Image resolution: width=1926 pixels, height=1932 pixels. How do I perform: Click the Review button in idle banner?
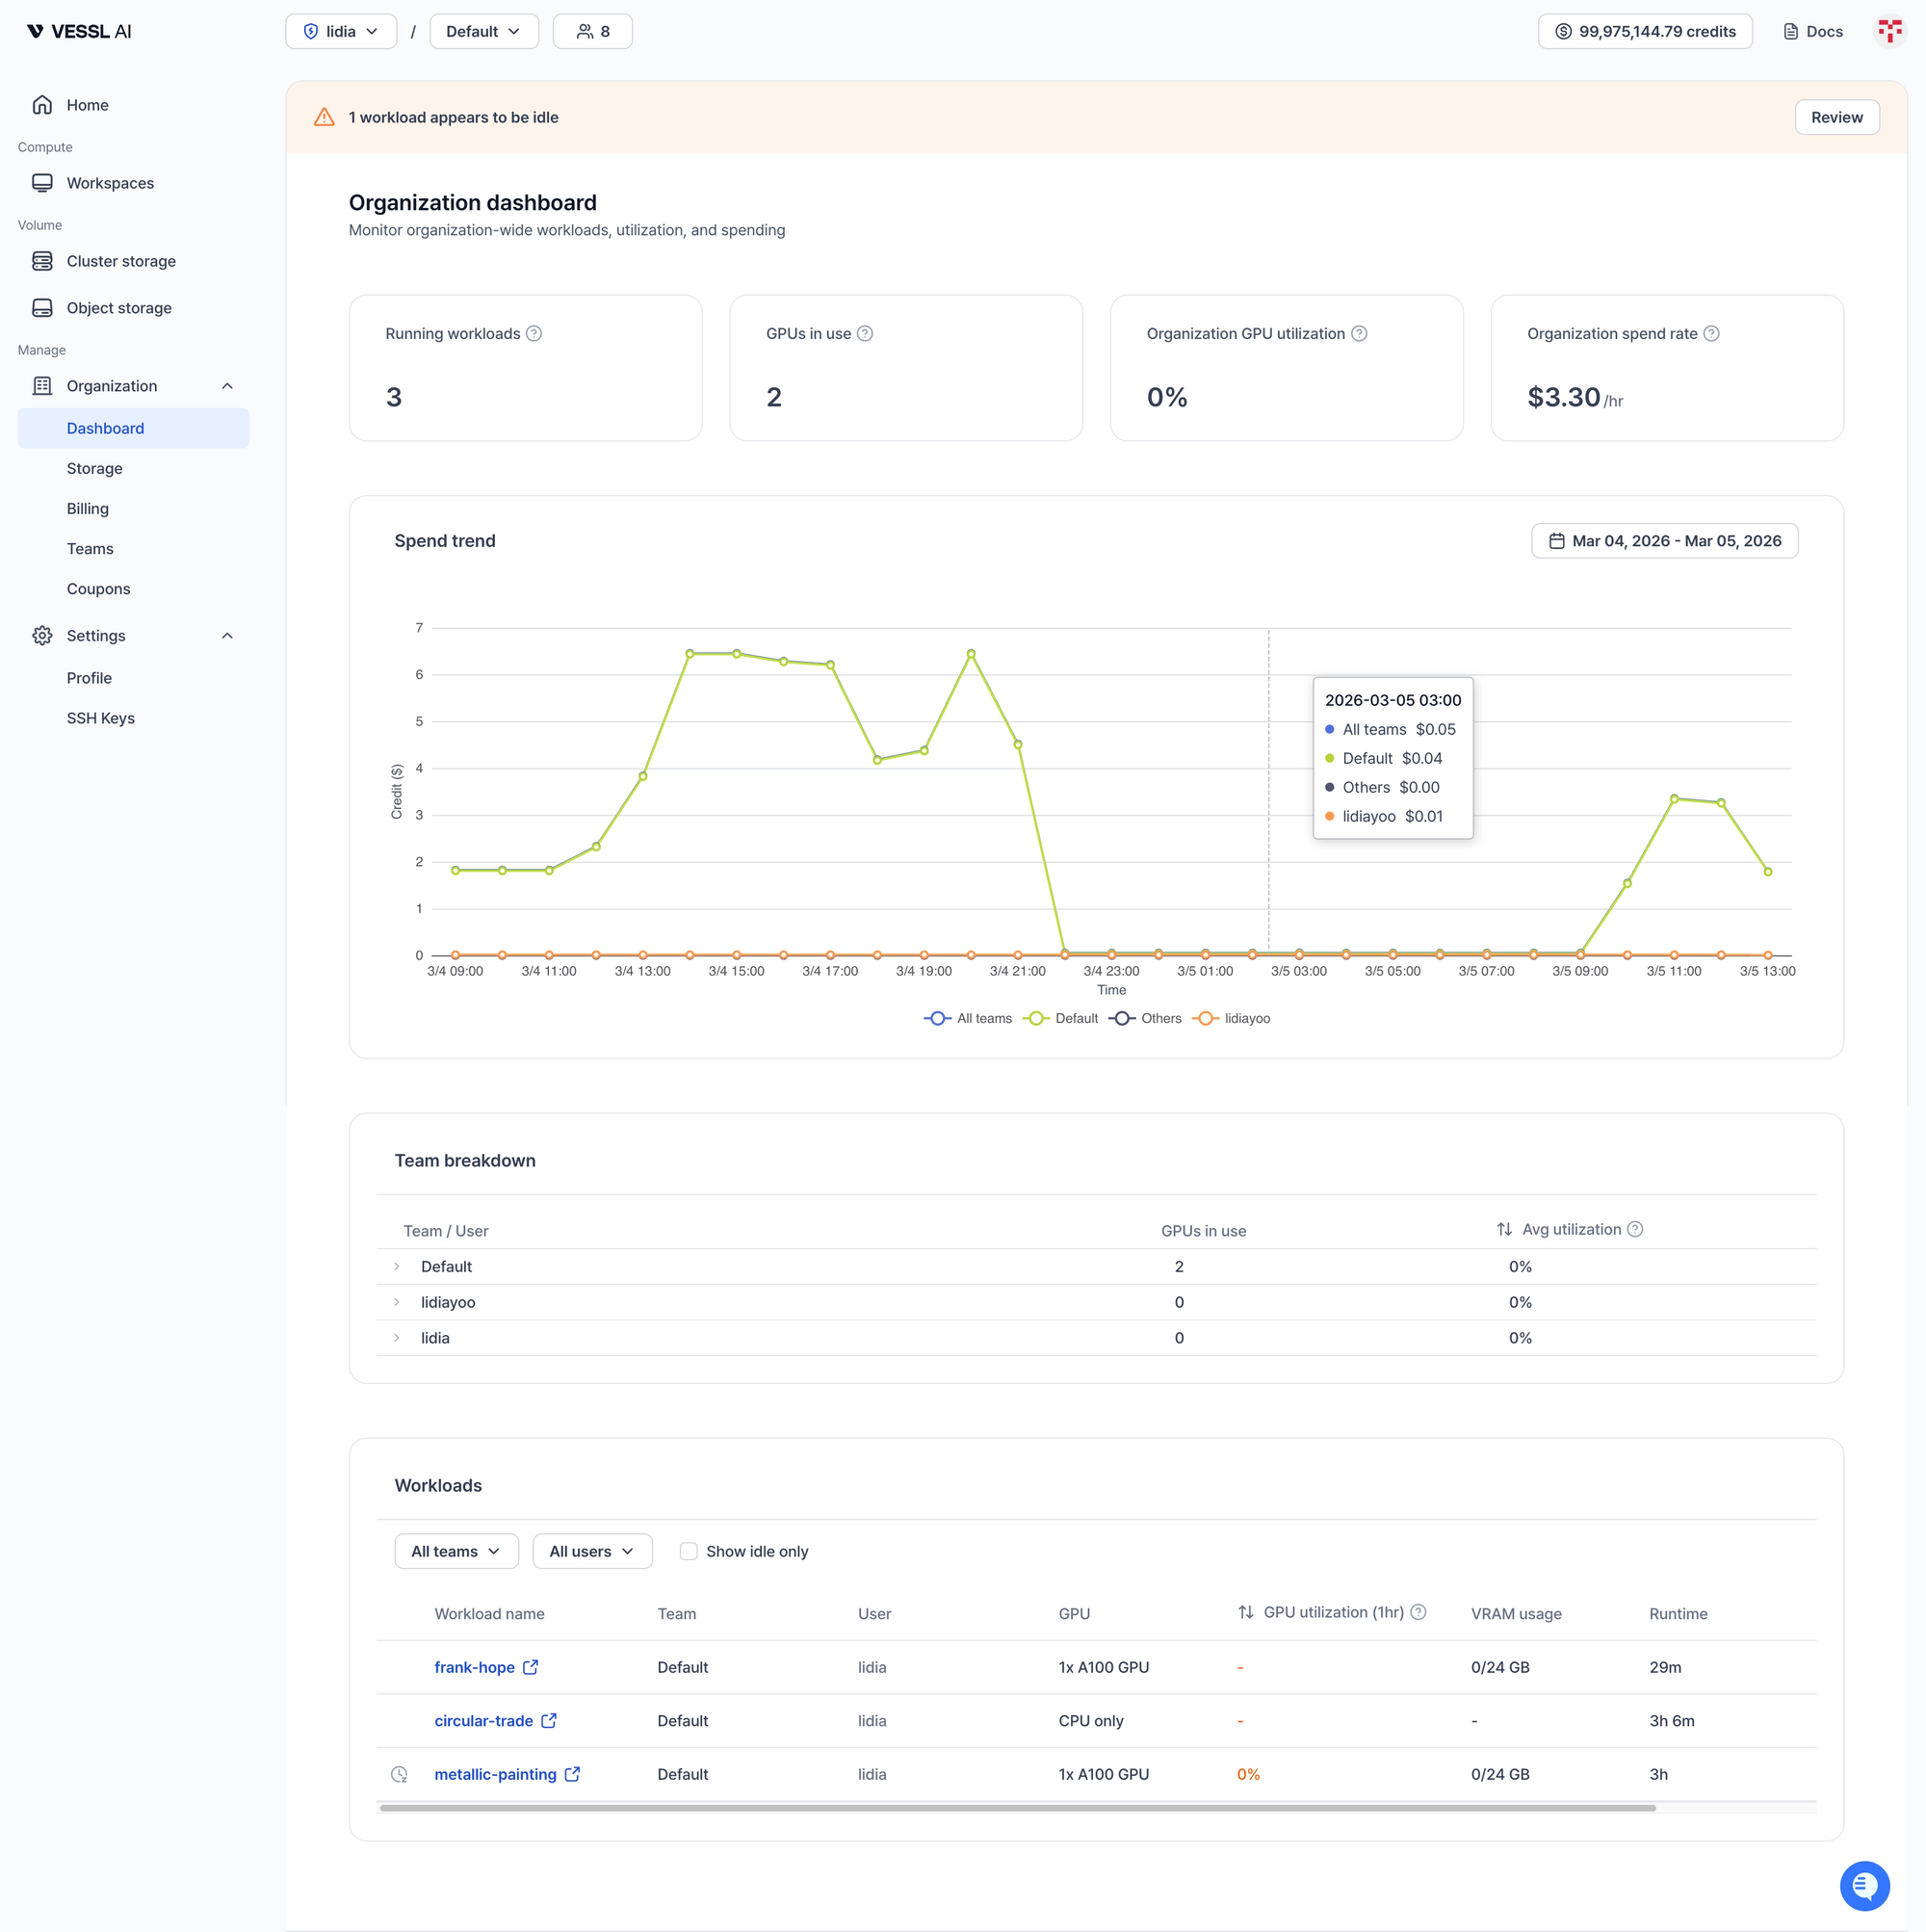tap(1836, 117)
